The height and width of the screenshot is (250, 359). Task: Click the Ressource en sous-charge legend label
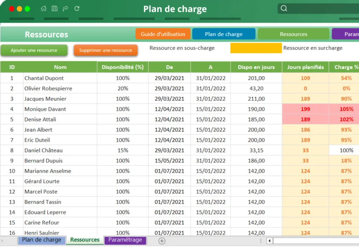[x=182, y=48]
